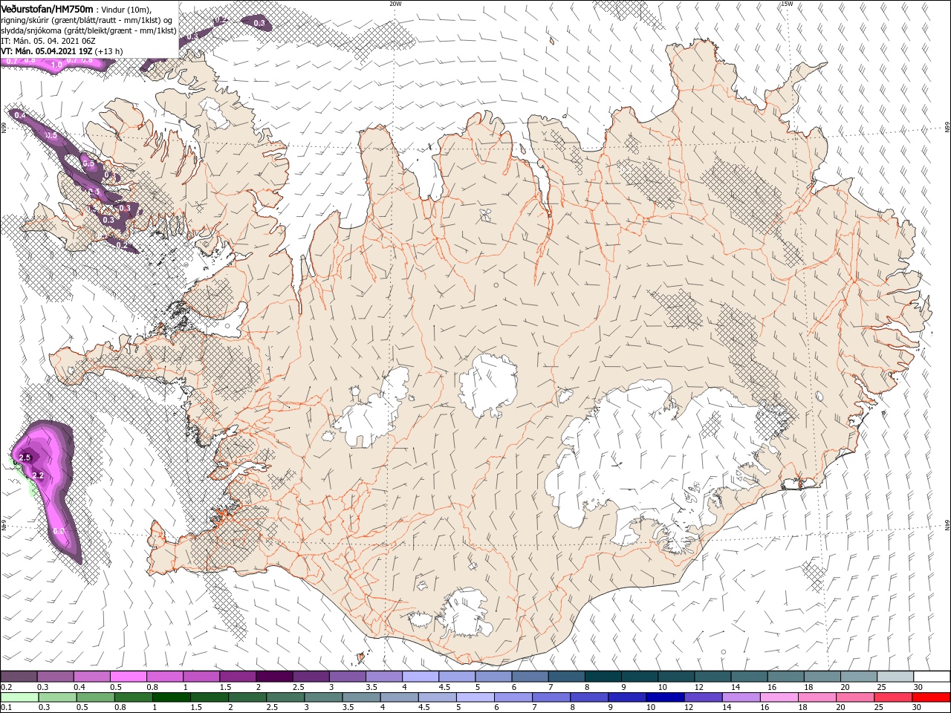Image resolution: width=951 pixels, height=713 pixels.
Task: Select bottom-row bright red swatch starting at 30
Action: click(931, 697)
